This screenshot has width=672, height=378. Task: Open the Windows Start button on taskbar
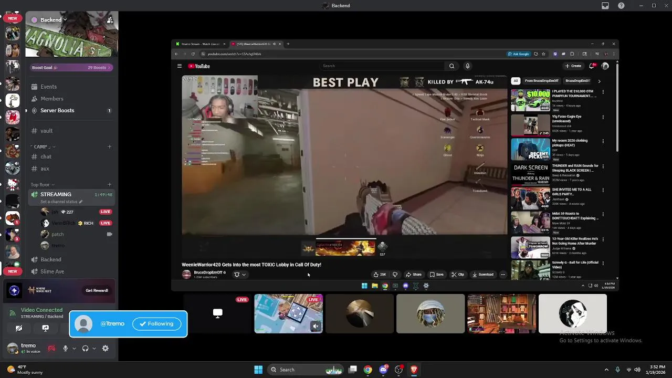[258, 370]
